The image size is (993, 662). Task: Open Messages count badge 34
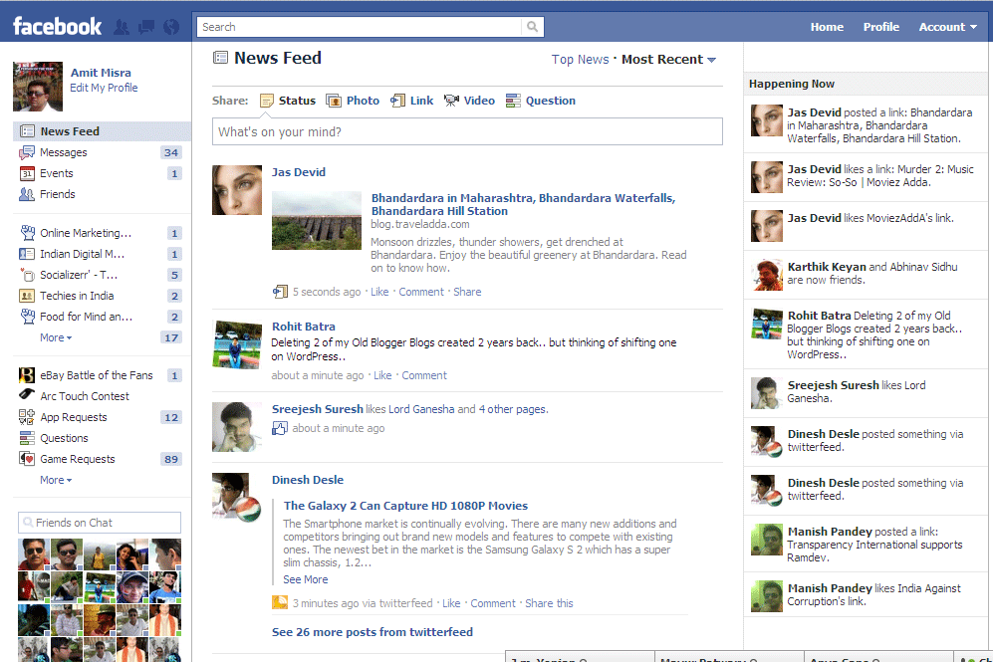pos(171,152)
